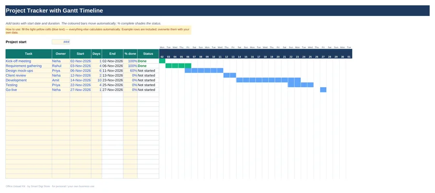This screenshot has width=435, height=193.
Task: Click the 'Design mock-ups' task cell
Action: [29, 71]
